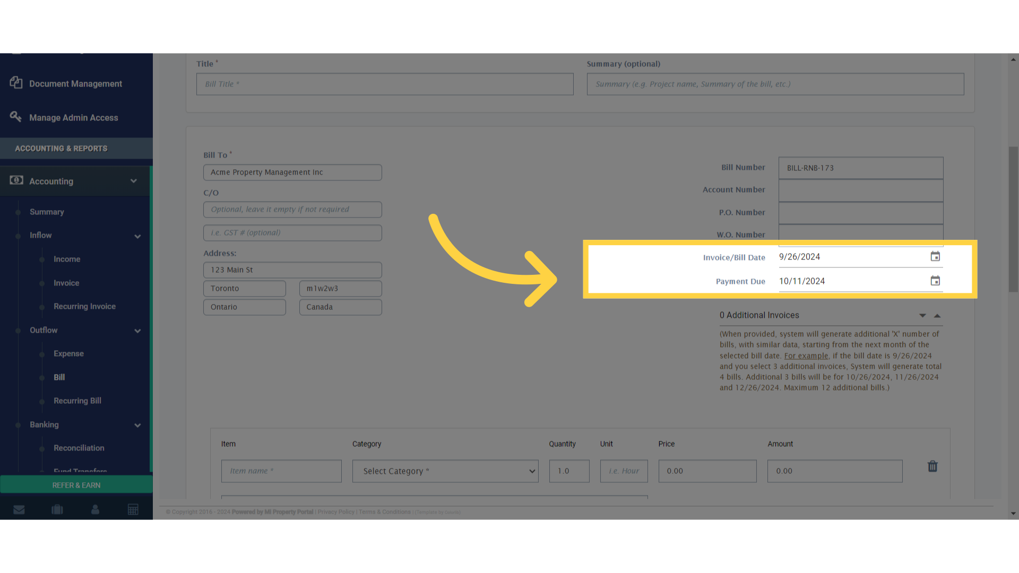The image size is (1019, 573).
Task: Open the calculator icon in bottom bar
Action: coord(133,509)
